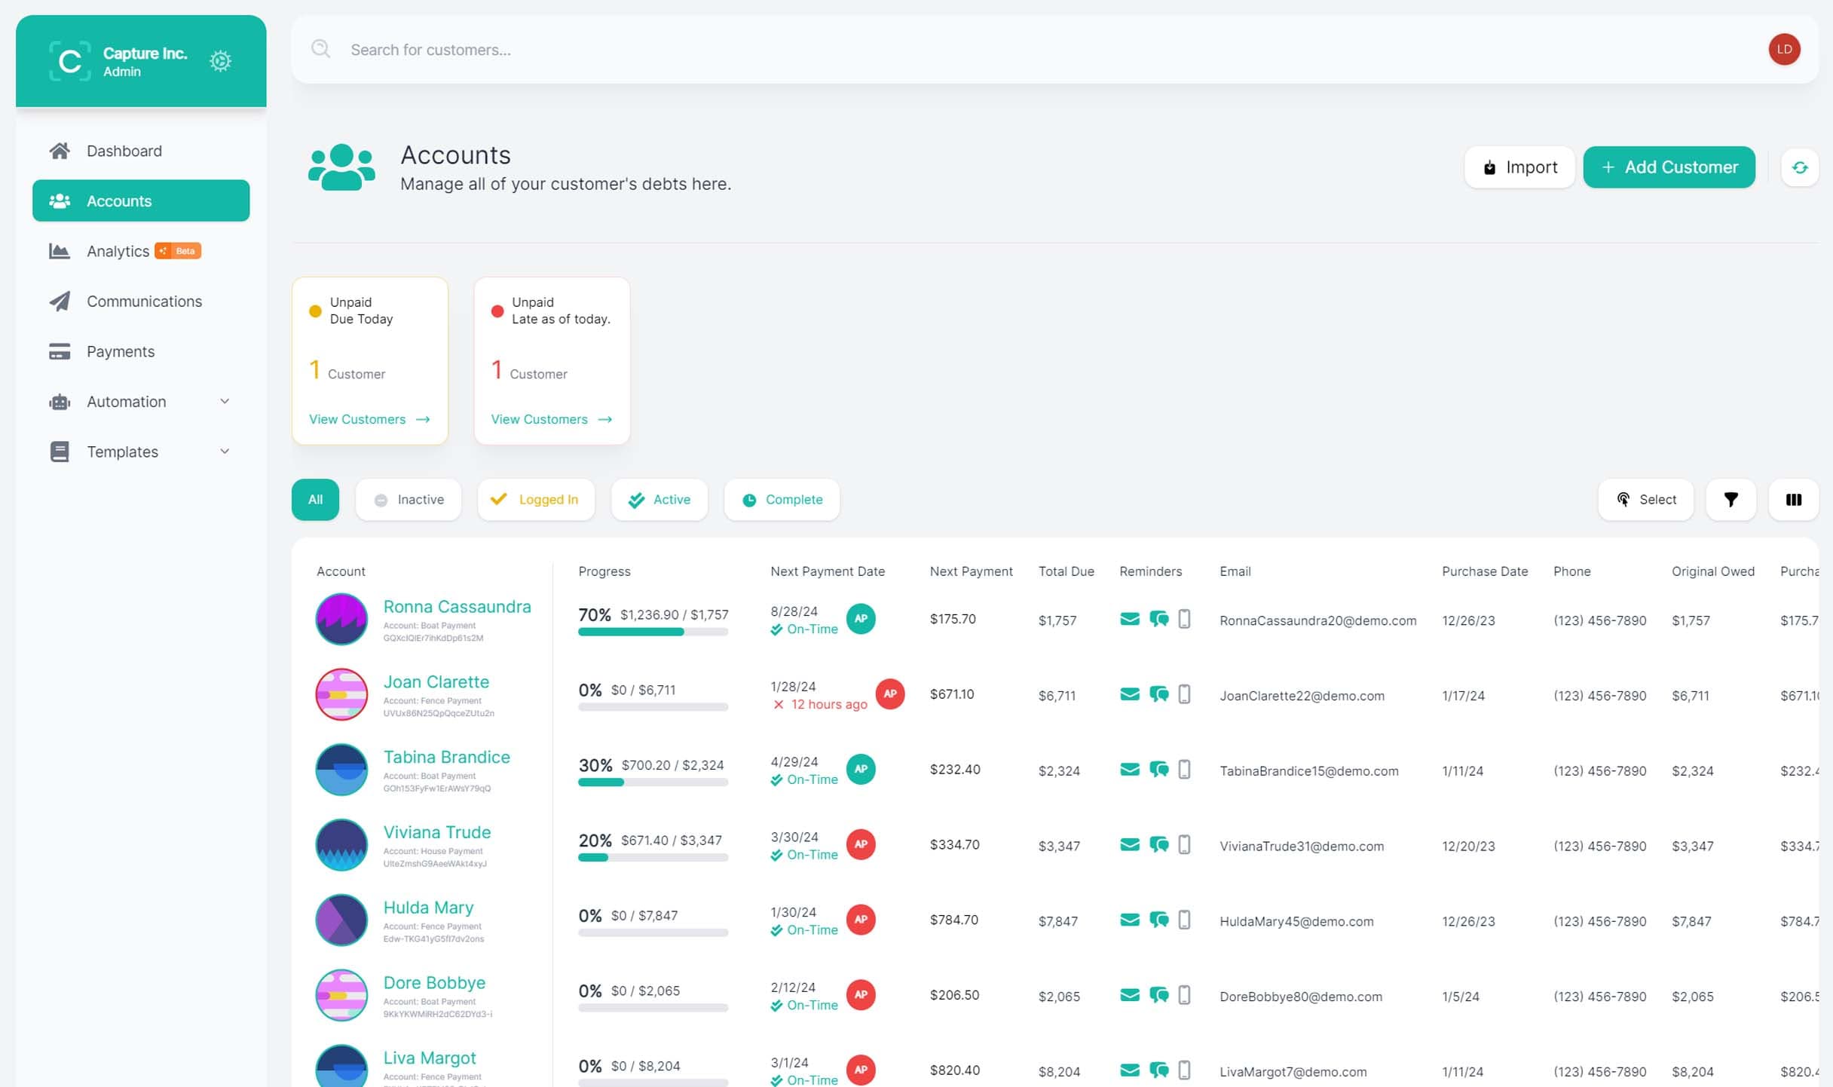
Task: Click the red AP badge for Joan Clarette
Action: [x=889, y=694]
